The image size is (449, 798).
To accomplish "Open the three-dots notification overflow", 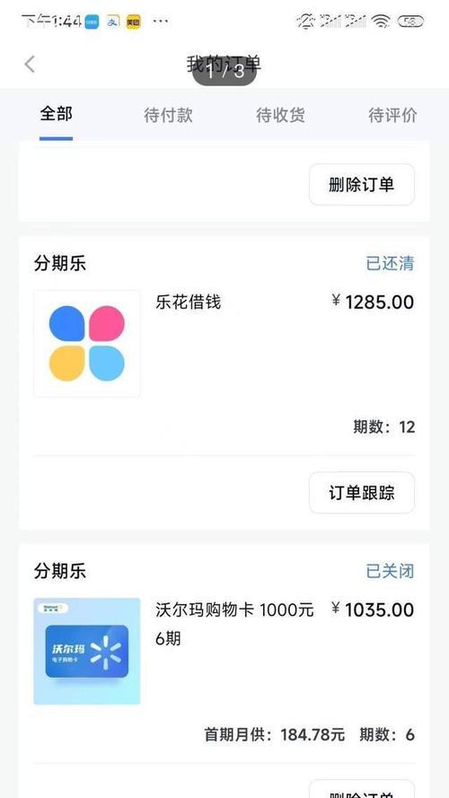I will coord(161,22).
